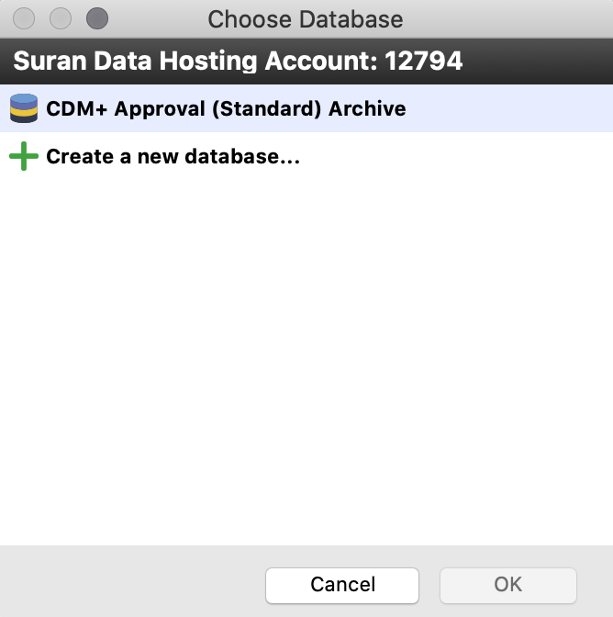Choose "Create a new database..." option

point(173,156)
